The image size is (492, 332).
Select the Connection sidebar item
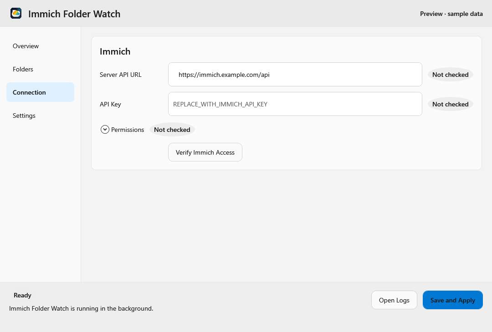pos(40,92)
